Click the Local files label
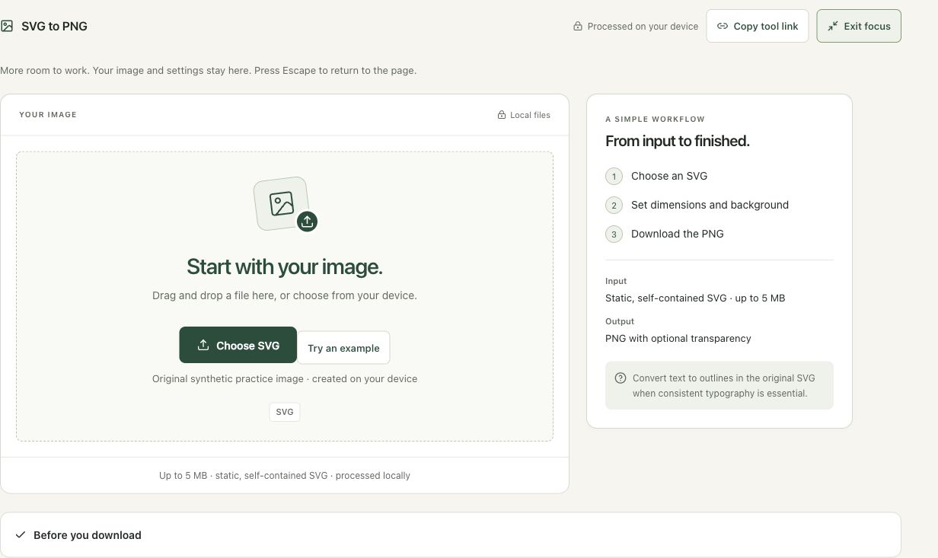This screenshot has width=938, height=558. pyautogui.click(x=530, y=115)
